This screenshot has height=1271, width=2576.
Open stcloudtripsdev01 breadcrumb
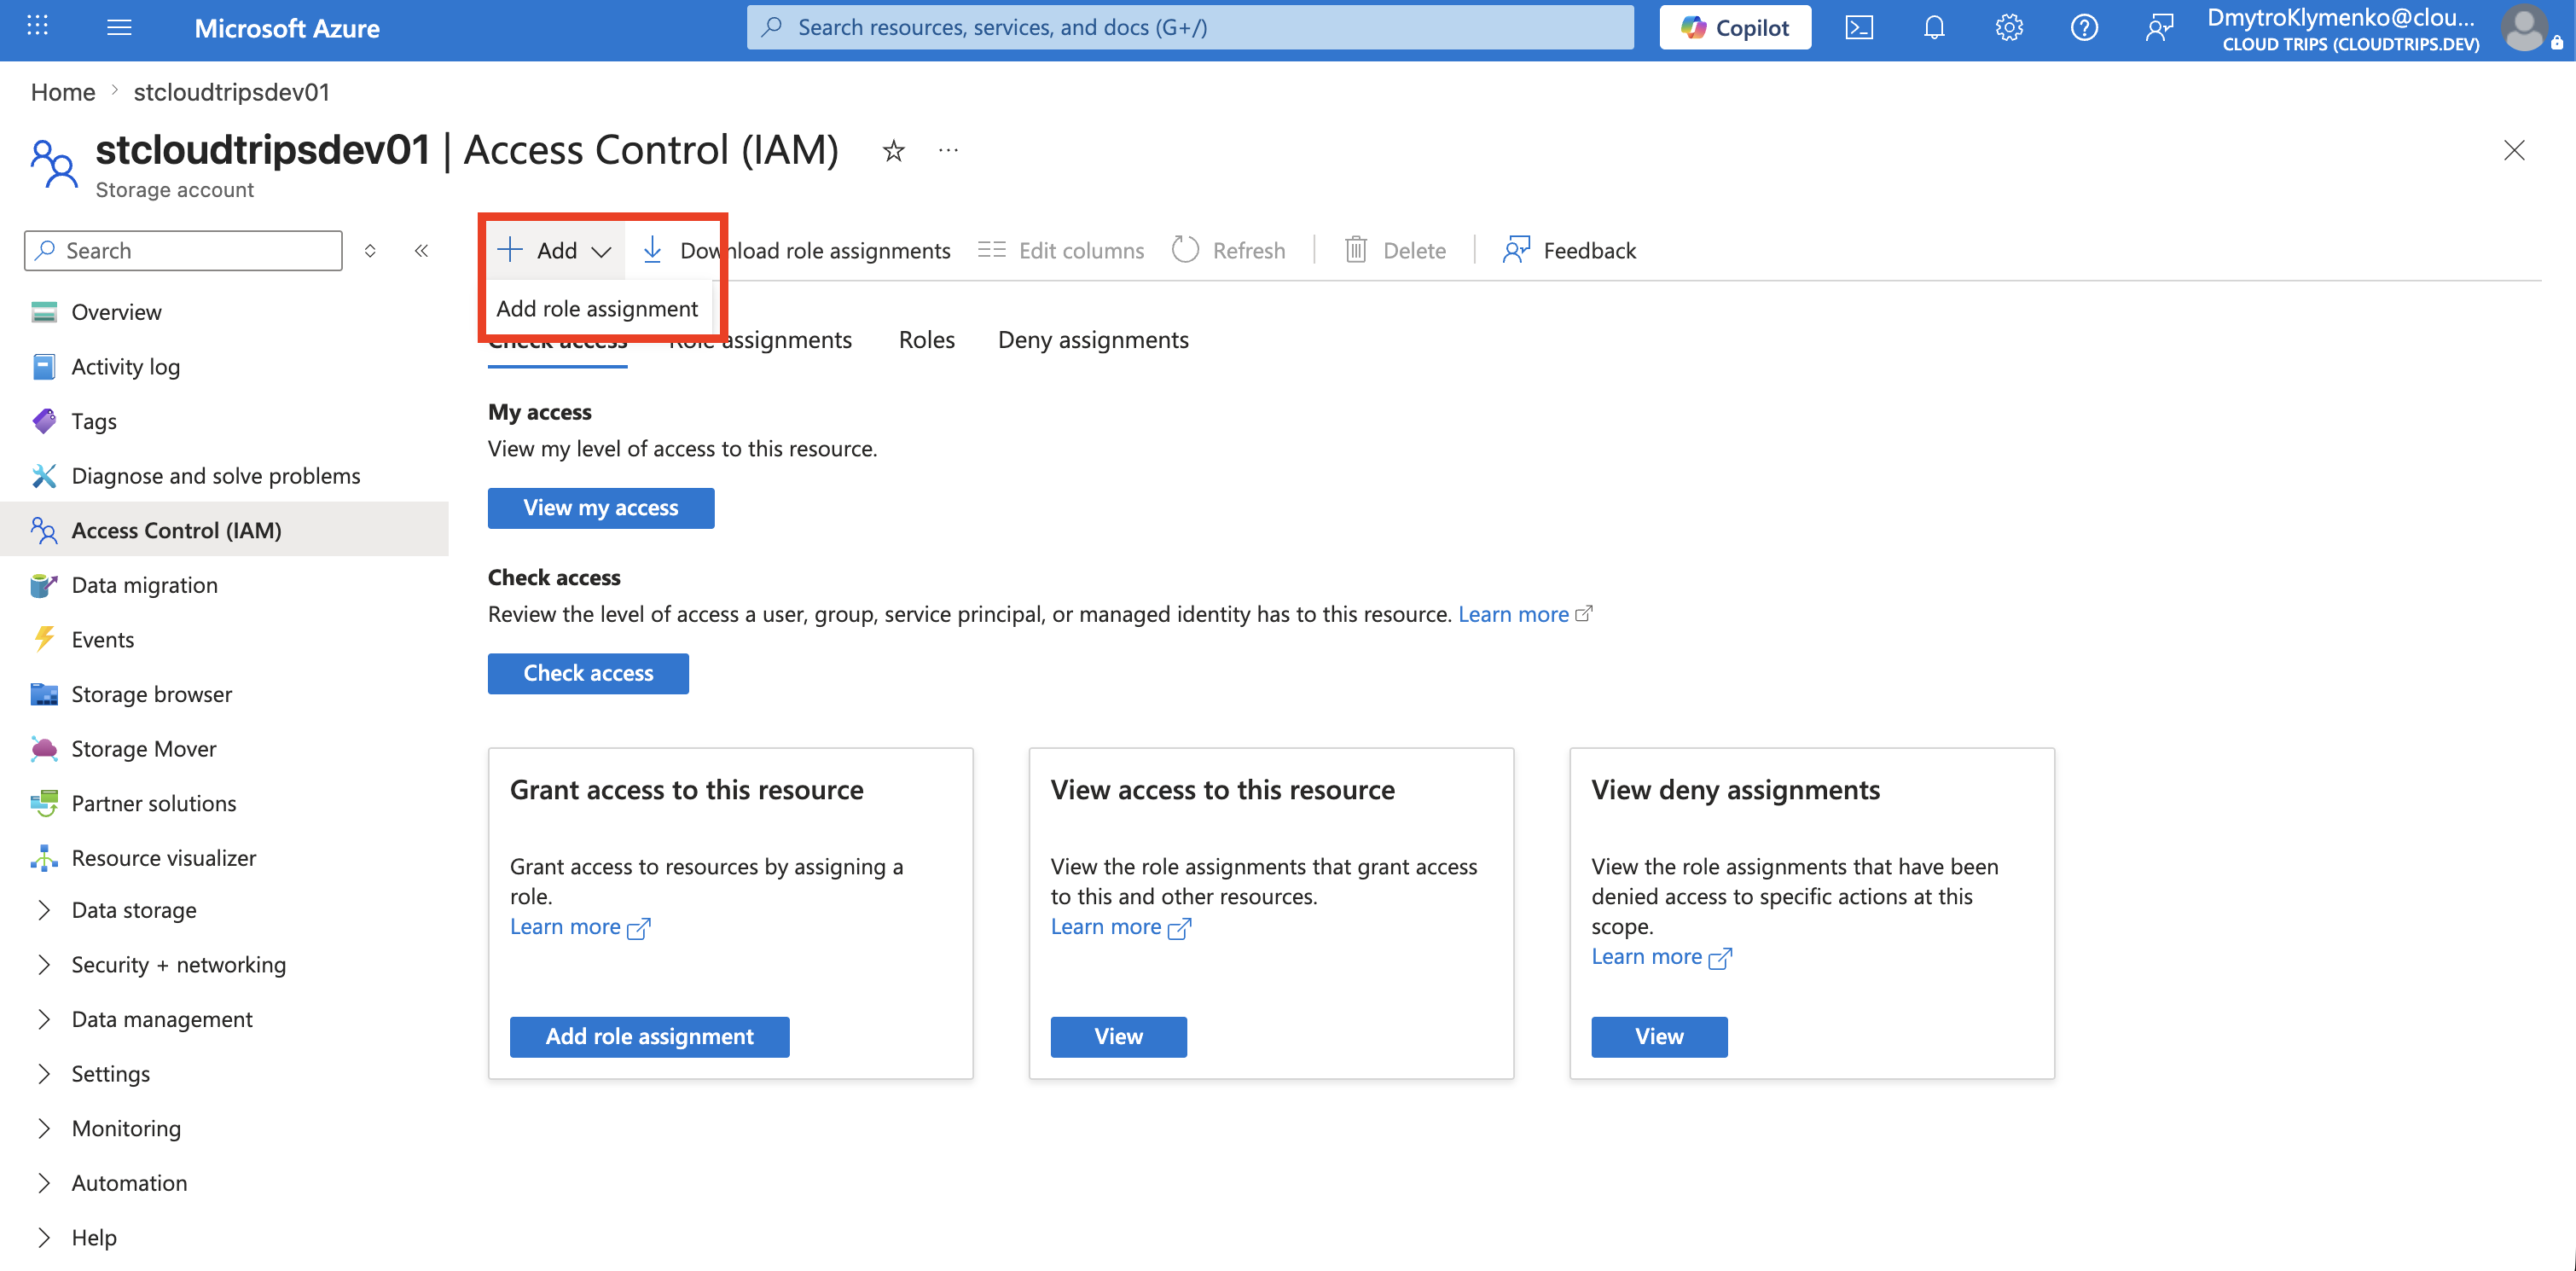point(231,92)
